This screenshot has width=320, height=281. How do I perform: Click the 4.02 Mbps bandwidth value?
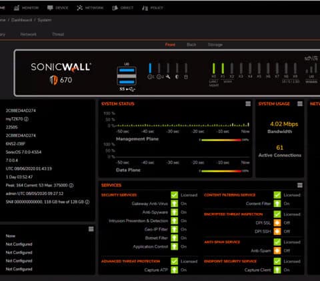click(x=284, y=124)
